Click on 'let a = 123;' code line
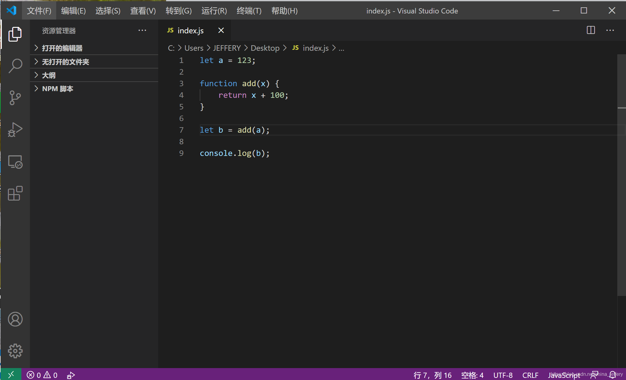 point(227,60)
